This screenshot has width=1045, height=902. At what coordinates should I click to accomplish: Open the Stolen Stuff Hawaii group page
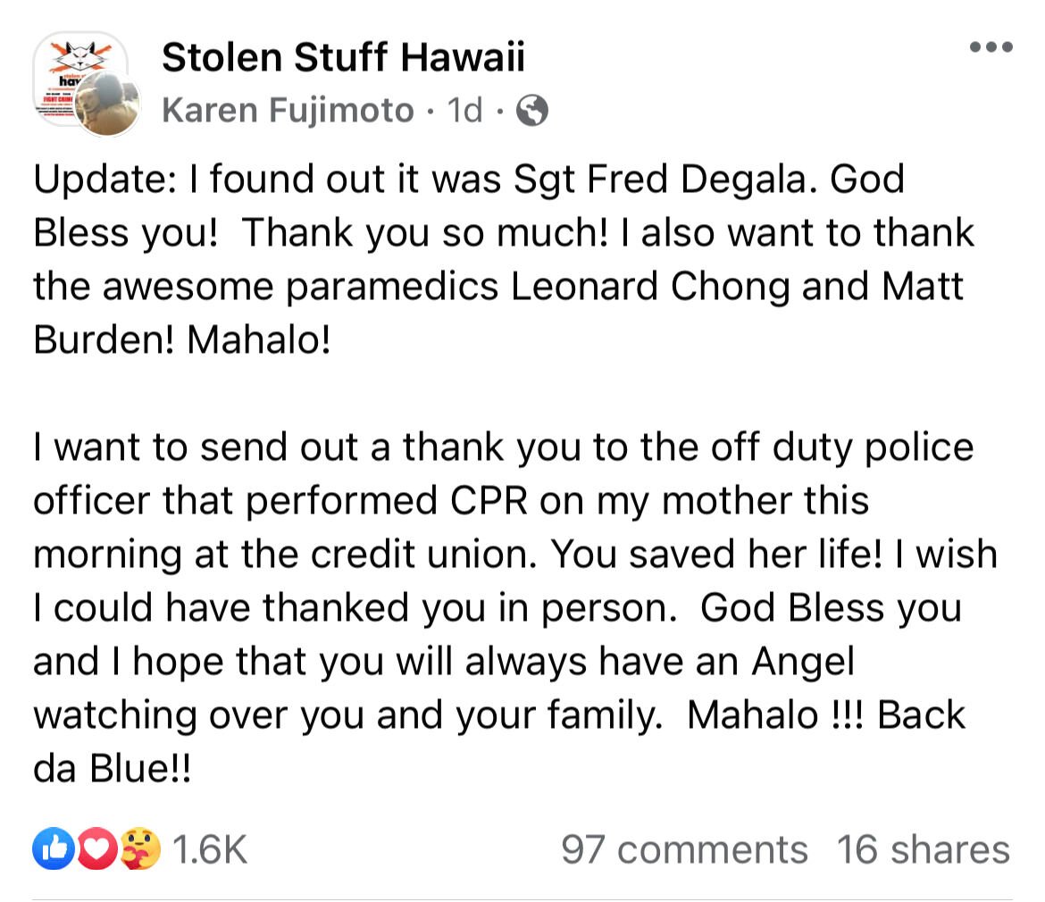(x=343, y=56)
